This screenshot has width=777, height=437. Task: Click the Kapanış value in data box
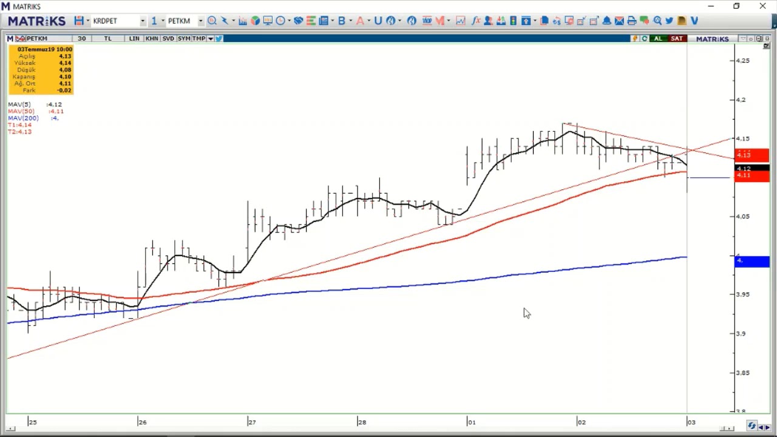(x=65, y=76)
